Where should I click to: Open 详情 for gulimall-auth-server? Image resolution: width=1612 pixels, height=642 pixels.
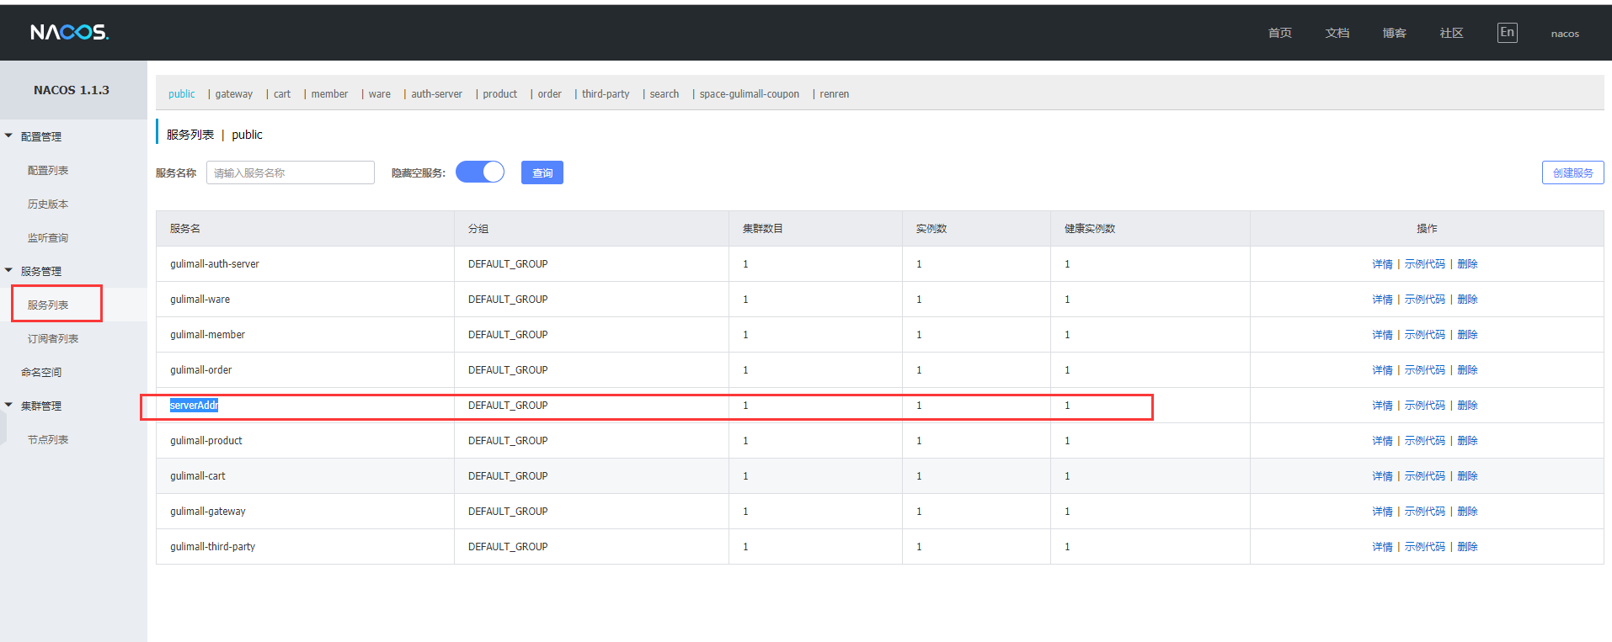1382,264
